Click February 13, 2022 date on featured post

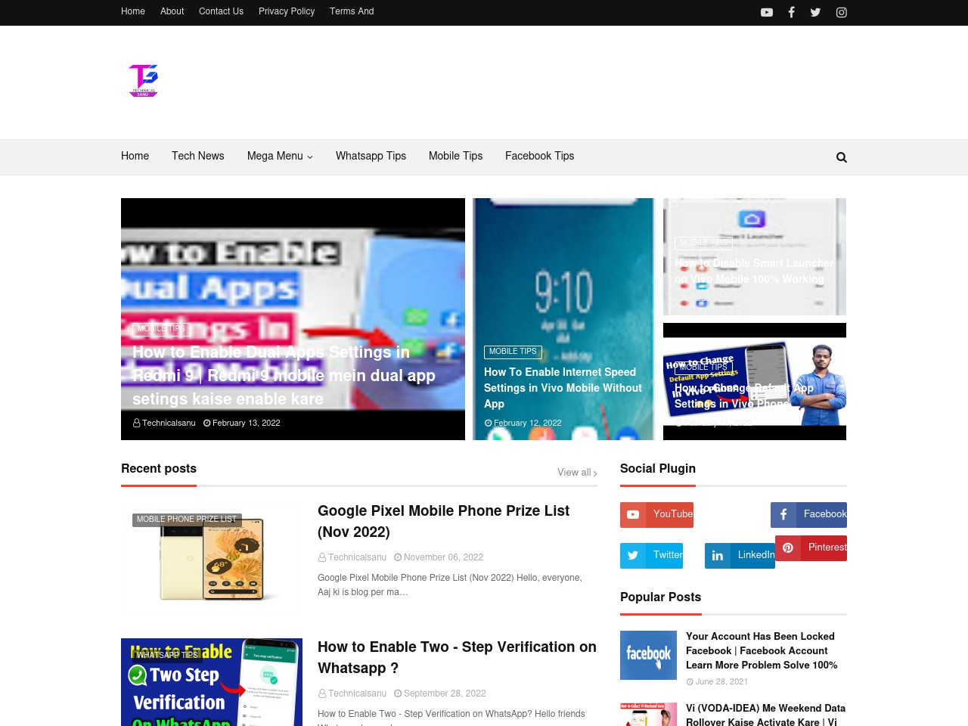tap(242, 423)
